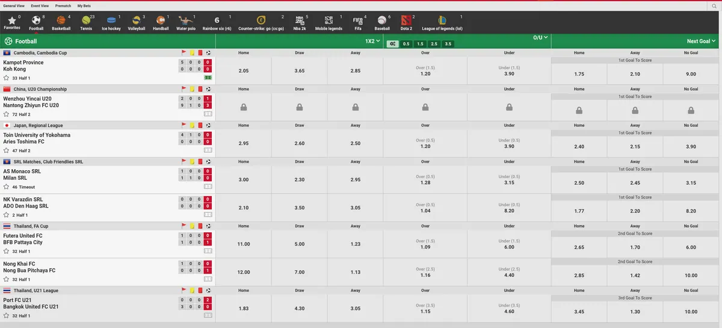The image size is (722, 328).
Task: Collapse the Thailand, FA Cup league header
Action: coord(108,226)
